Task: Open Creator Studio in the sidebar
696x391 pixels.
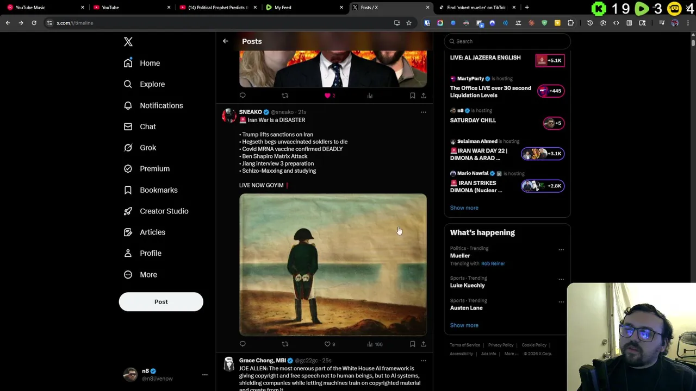Action: coord(156,211)
